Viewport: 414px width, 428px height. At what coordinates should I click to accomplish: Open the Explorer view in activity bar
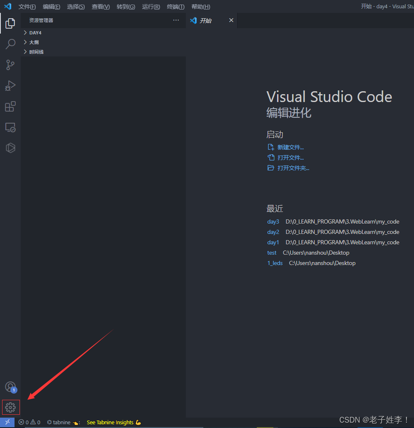pyautogui.click(x=10, y=23)
